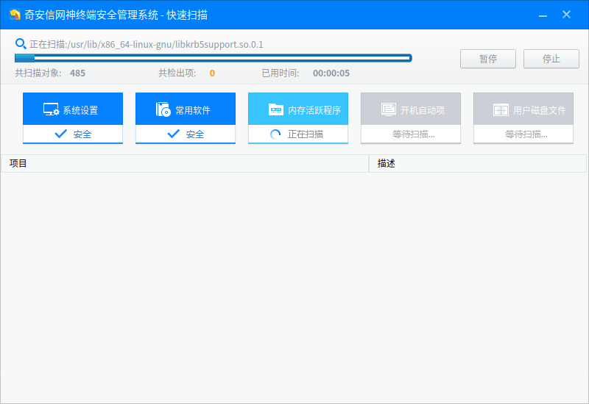This screenshot has height=404, width=589.
Task: Click the orange 共检出项 count
Action: pos(212,73)
